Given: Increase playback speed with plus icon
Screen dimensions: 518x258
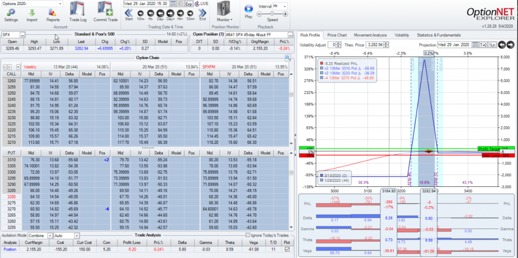Looking at the screenshot, I should [285, 14].
